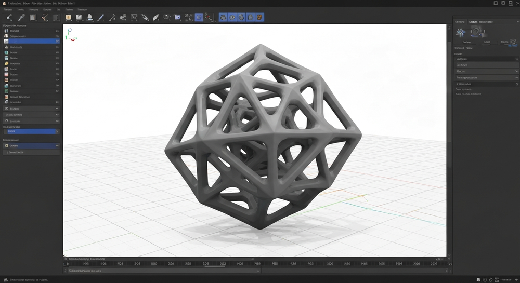Click the 500 mark on timeline ruler
This screenshot has height=283, width=520.
pos(154,264)
